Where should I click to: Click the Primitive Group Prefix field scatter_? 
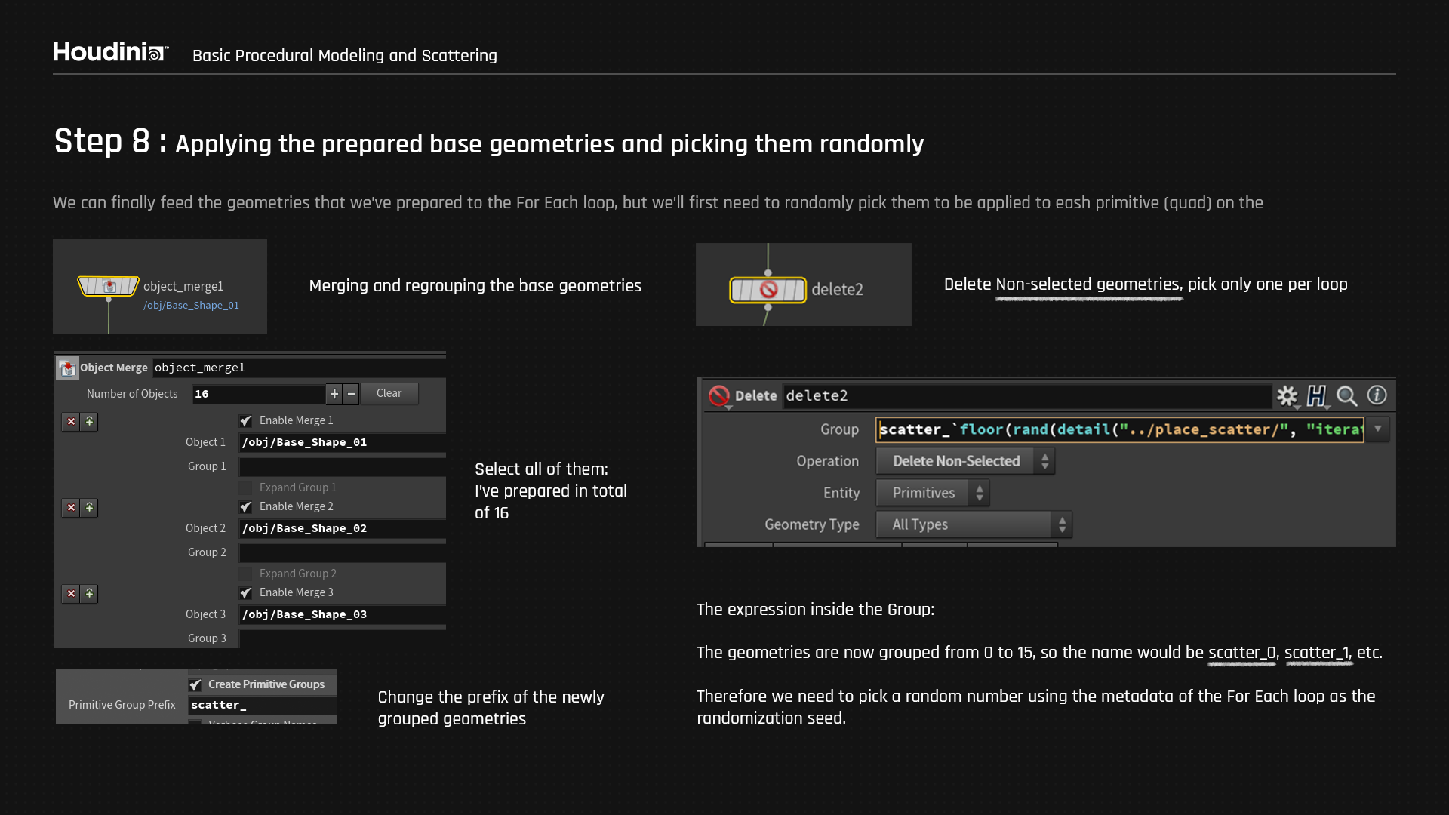tap(262, 705)
